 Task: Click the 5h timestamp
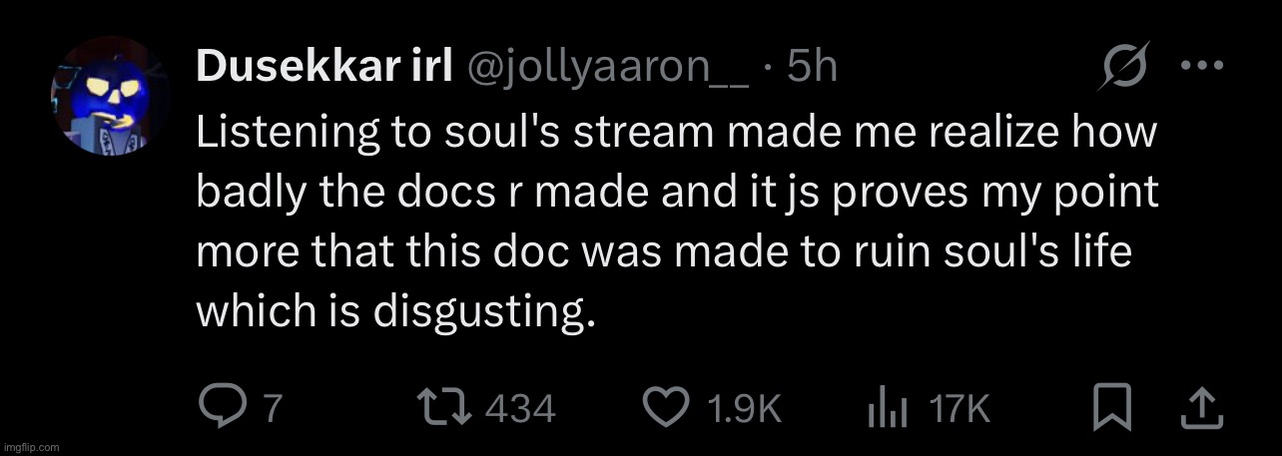click(x=811, y=67)
